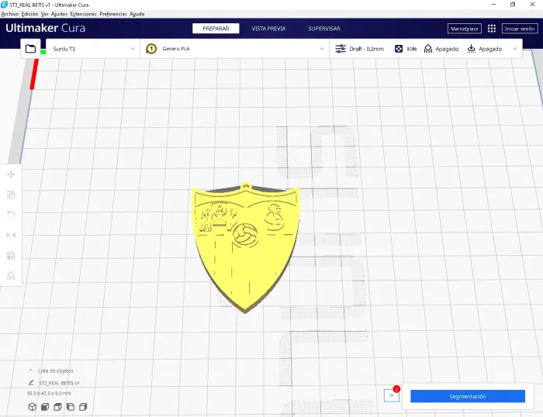Collapse the Lista de objetos list
This screenshot has width=543, height=417.
point(30,370)
